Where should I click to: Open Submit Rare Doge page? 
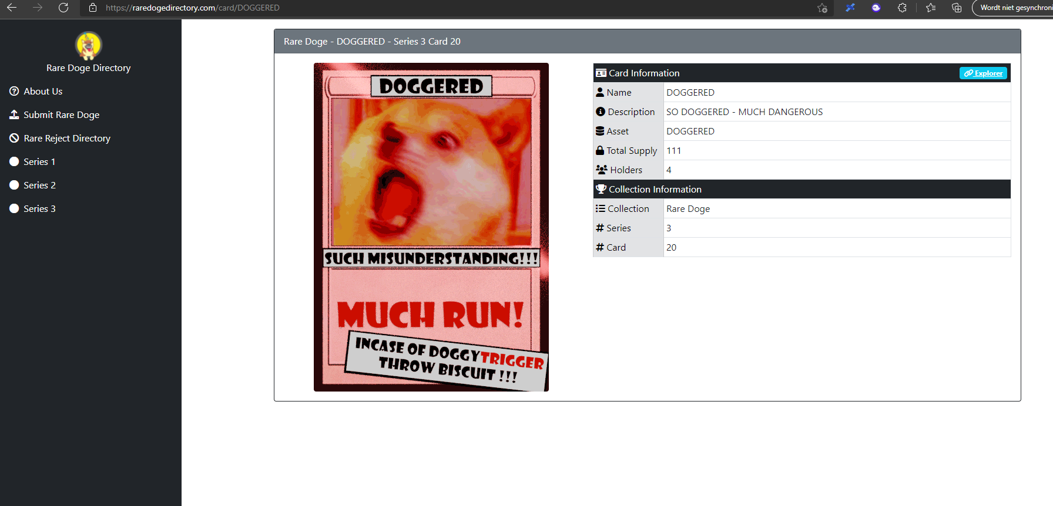61,114
